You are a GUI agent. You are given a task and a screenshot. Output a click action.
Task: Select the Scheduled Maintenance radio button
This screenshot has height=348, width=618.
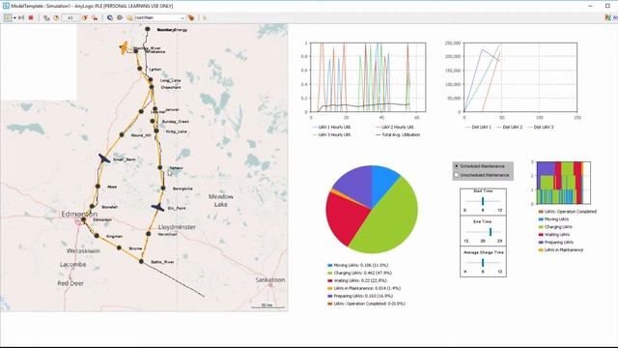coord(457,166)
